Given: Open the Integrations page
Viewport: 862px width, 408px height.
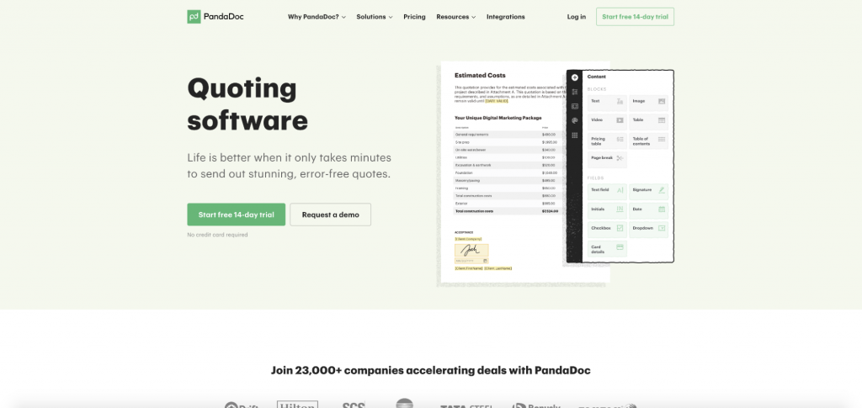Looking at the screenshot, I should 505,17.
